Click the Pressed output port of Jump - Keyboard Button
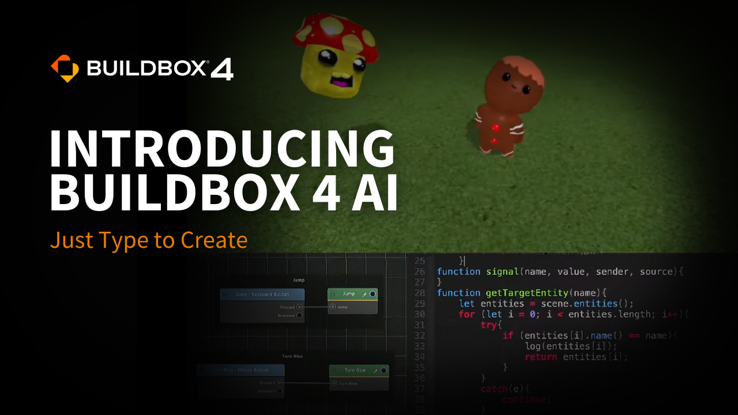The height and width of the screenshot is (415, 738). point(299,307)
